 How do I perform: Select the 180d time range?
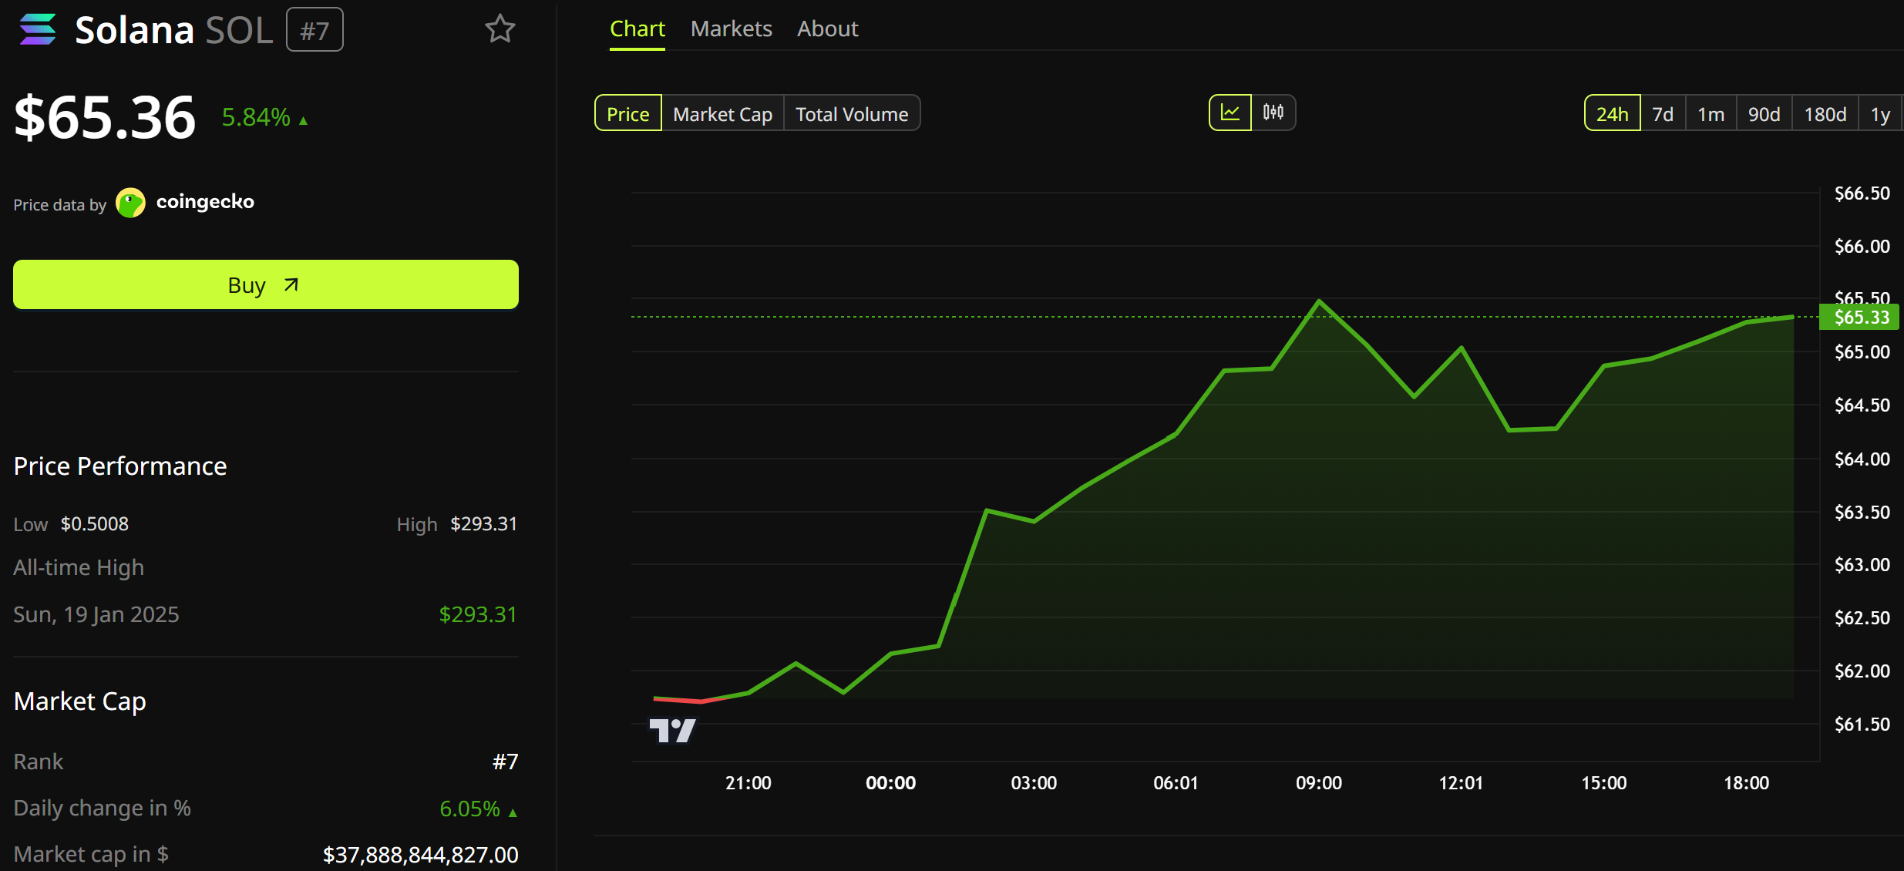point(1825,114)
